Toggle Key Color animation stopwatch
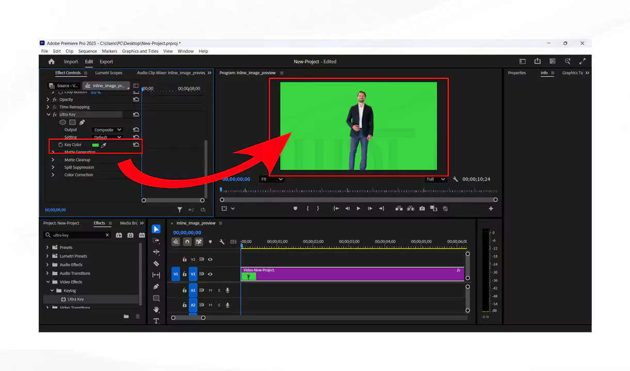Screen dimensions: 630x371 point(60,145)
